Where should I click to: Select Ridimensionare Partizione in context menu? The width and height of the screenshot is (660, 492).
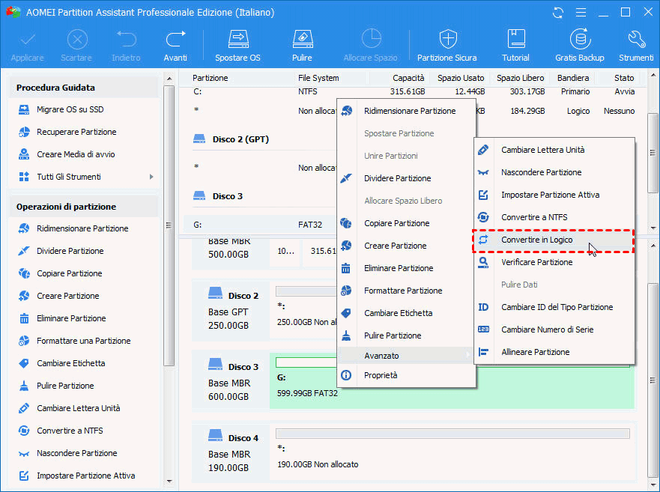[x=409, y=111]
